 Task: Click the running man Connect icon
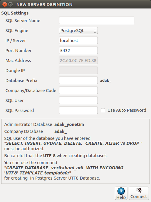tap(139, 190)
